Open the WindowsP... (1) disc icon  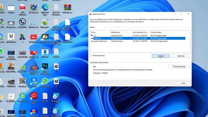[56, 96]
